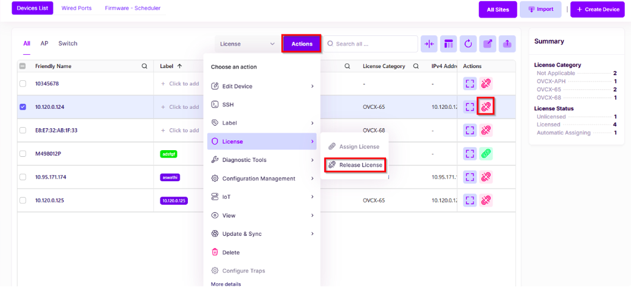631x290 pixels.
Task: Click the column fit icon beside search
Action: (x=429, y=44)
